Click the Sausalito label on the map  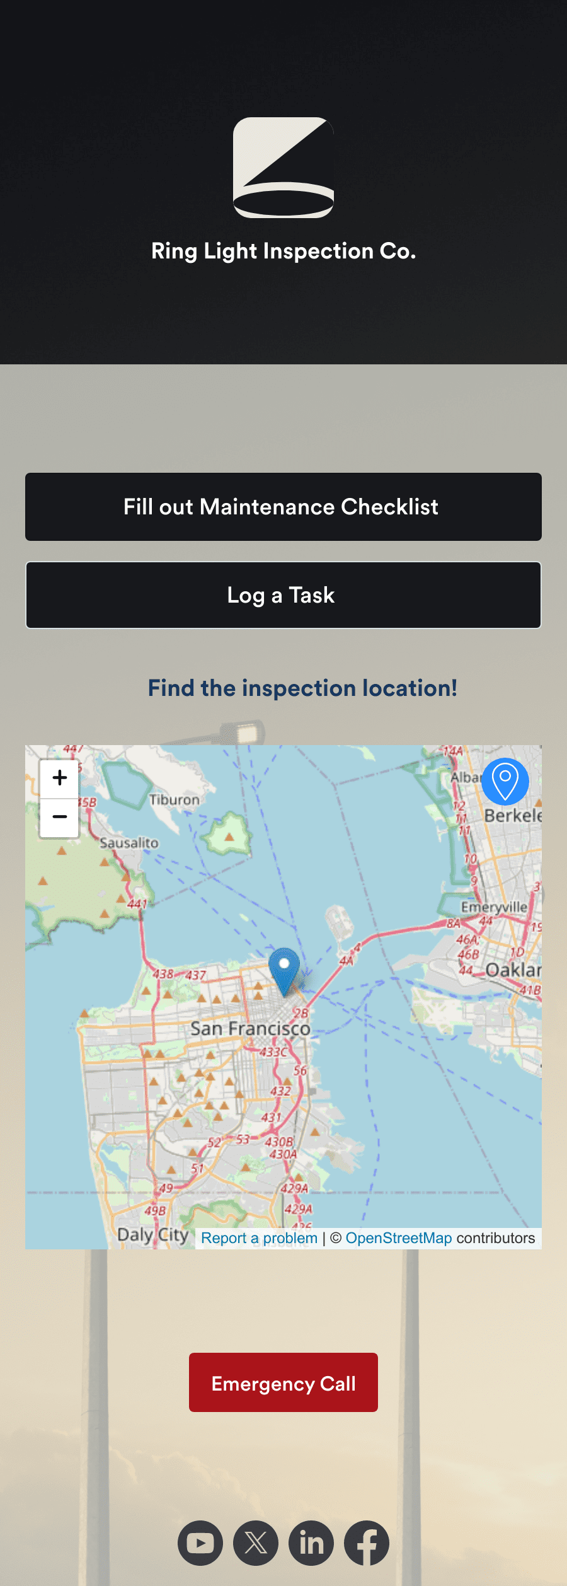pyautogui.click(x=129, y=843)
